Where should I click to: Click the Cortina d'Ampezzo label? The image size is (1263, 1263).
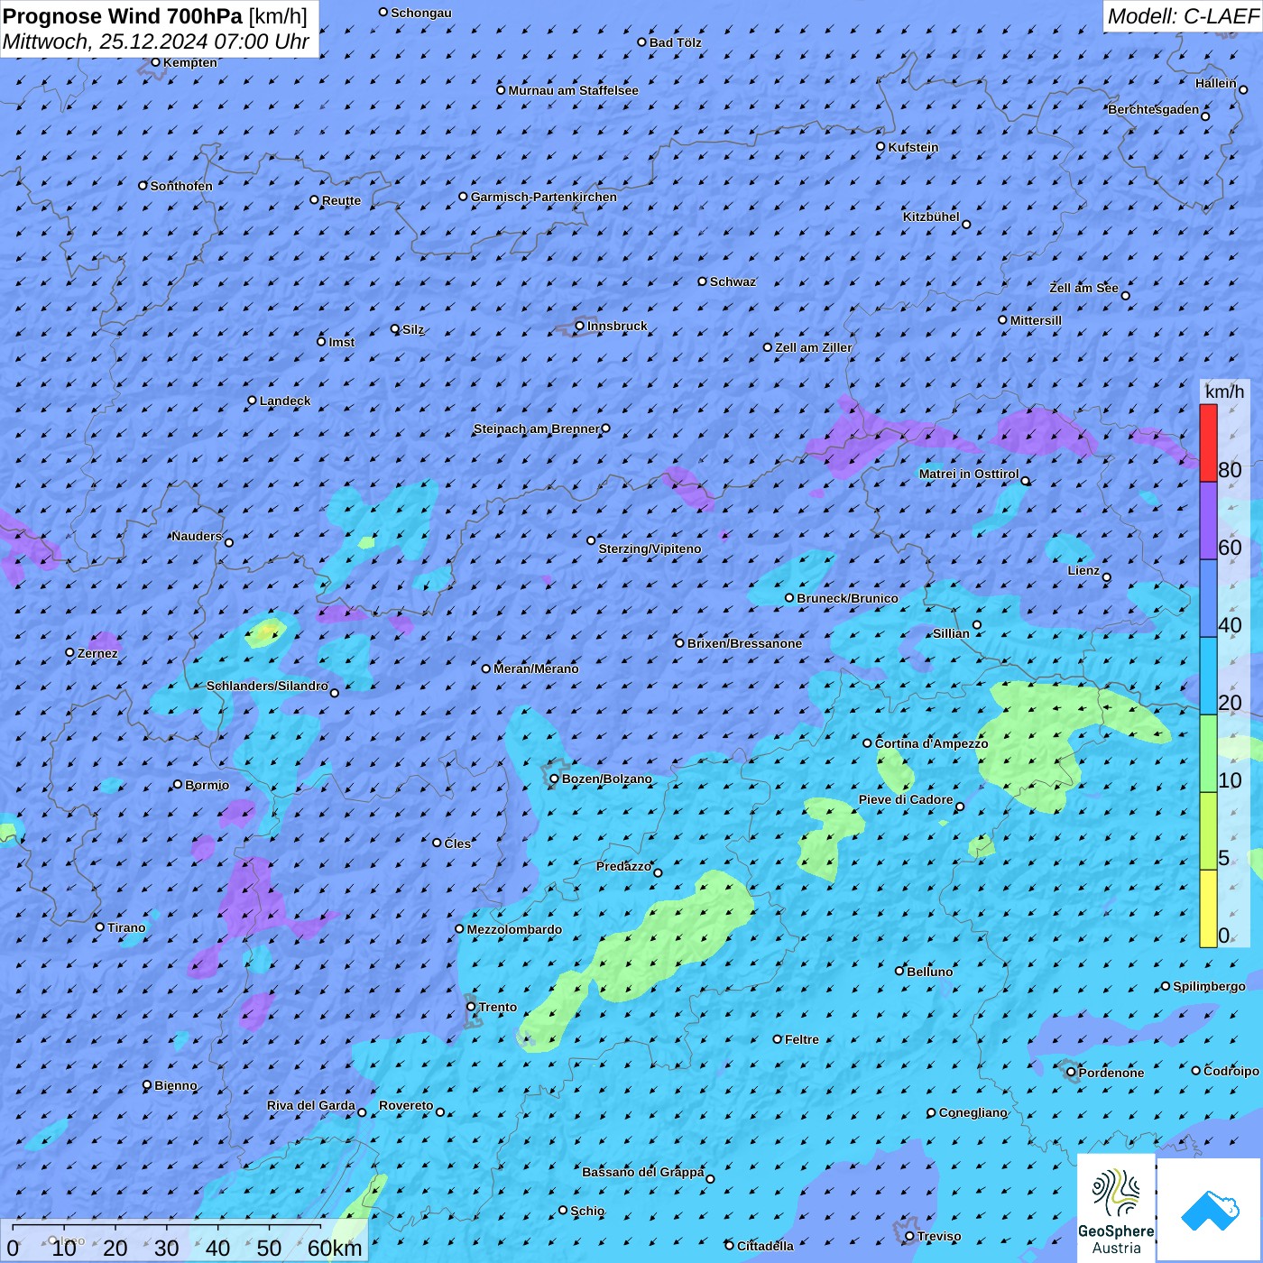932,743
